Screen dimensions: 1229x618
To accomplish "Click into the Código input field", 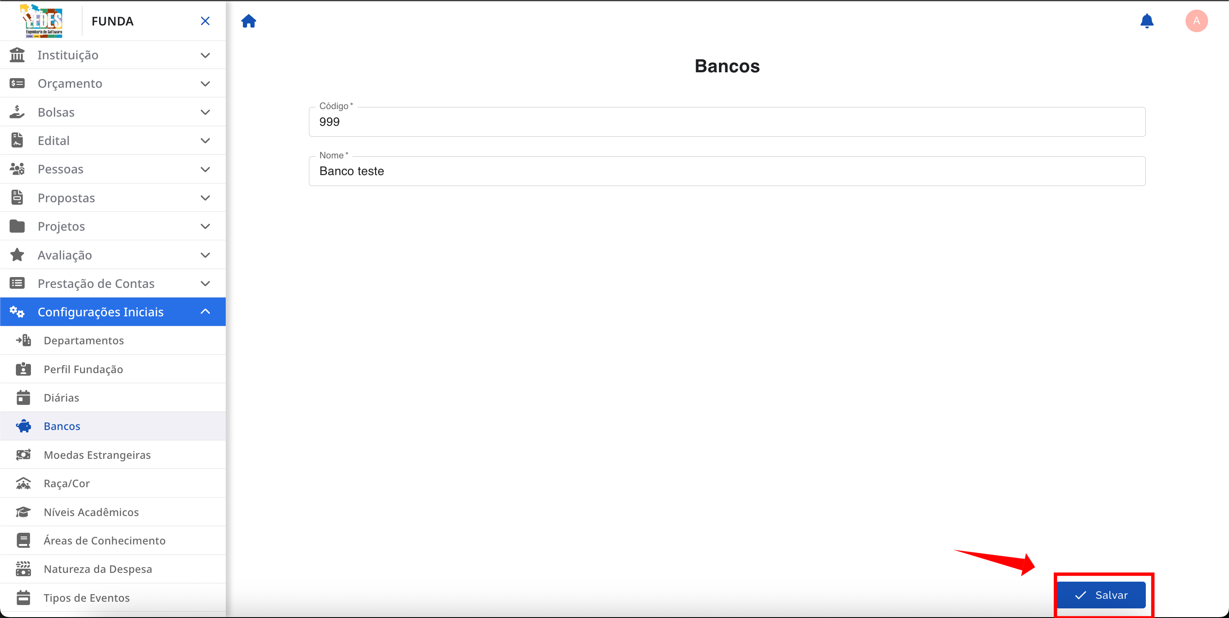I will 726,122.
